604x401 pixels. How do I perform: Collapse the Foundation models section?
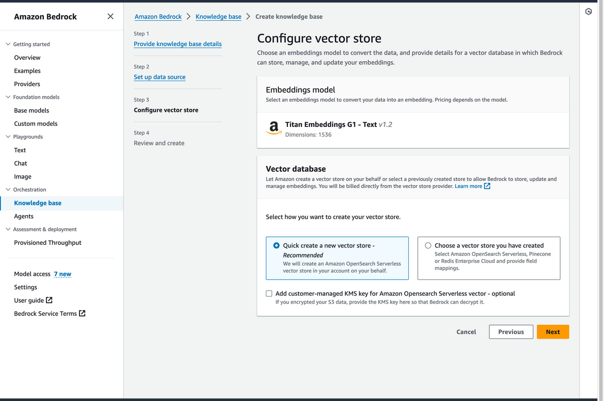pos(8,97)
